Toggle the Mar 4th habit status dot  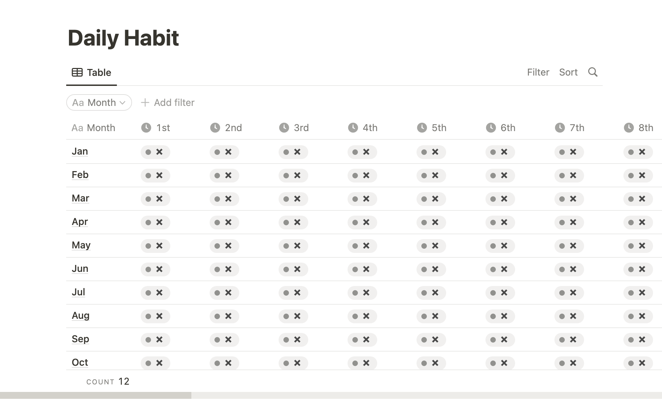click(x=355, y=198)
